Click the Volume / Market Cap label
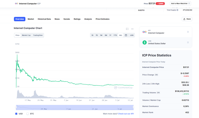The image size is (199, 118). pos(152,100)
